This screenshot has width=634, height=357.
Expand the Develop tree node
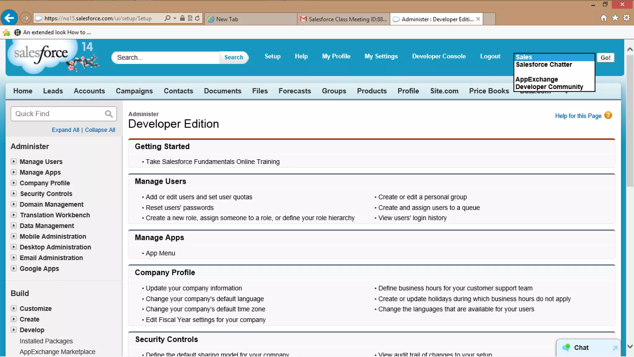(14, 330)
